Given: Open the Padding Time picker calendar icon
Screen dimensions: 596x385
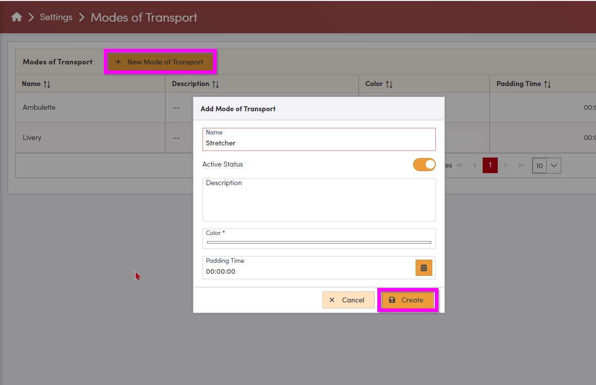Looking at the screenshot, I should [x=424, y=268].
